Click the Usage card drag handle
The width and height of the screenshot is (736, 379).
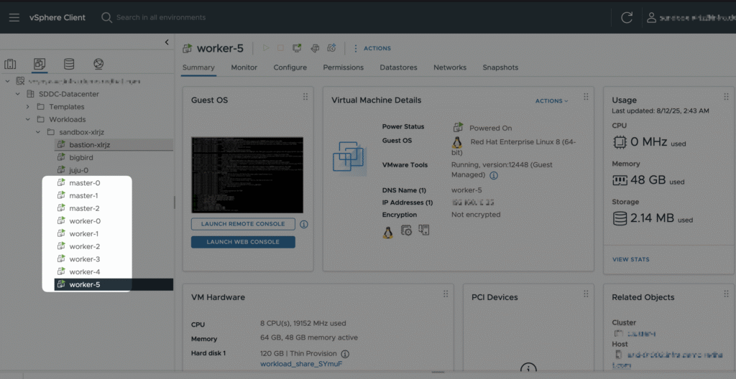tap(727, 97)
